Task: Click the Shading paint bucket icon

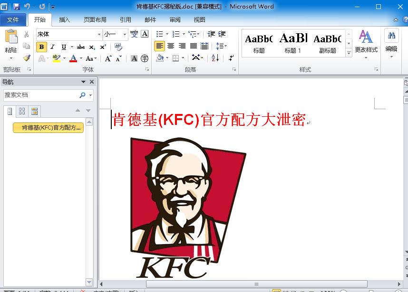Action: [x=160, y=58]
